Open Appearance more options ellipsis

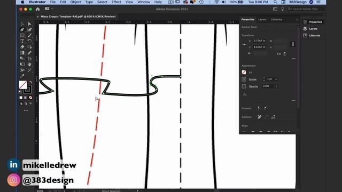pyautogui.click(x=293, y=100)
